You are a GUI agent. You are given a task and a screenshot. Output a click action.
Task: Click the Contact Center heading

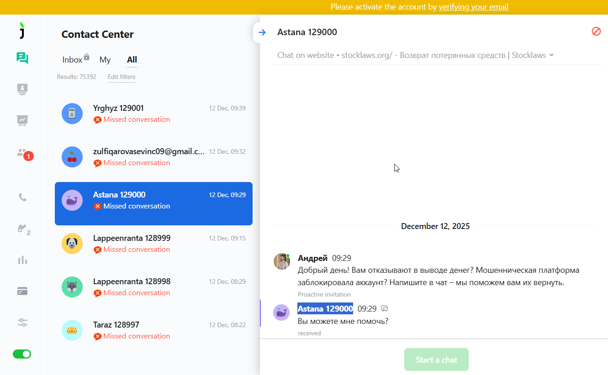click(x=97, y=34)
